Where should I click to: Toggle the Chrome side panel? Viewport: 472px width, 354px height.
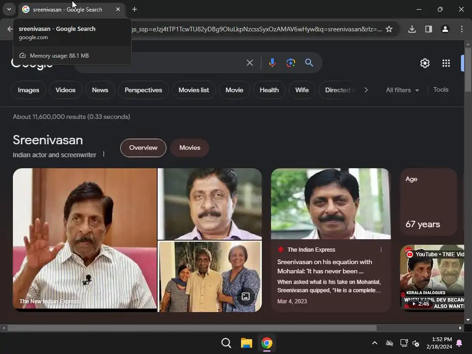pyautogui.click(x=429, y=29)
